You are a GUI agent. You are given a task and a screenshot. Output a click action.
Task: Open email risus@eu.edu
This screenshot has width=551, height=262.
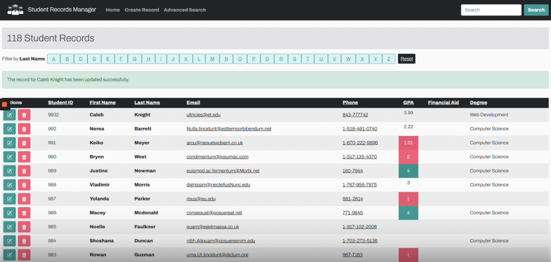[201, 199]
